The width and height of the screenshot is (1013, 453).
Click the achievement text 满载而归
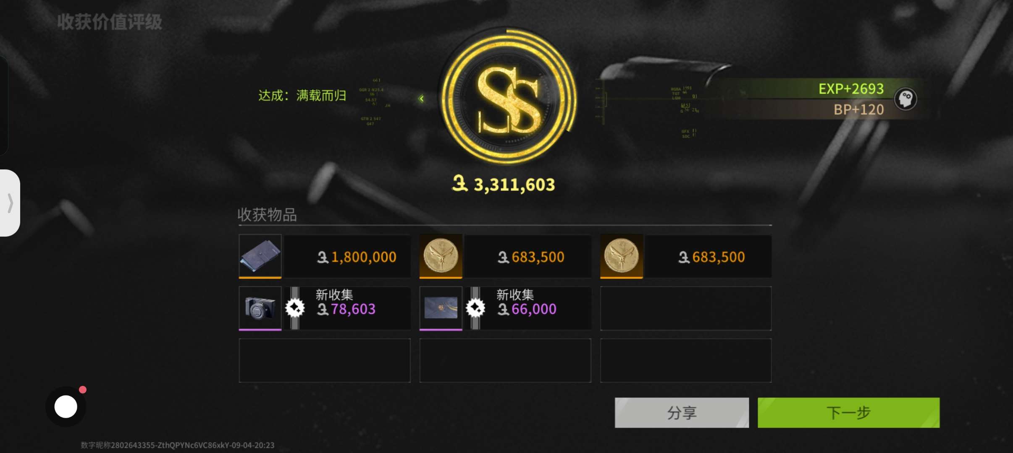coord(321,96)
